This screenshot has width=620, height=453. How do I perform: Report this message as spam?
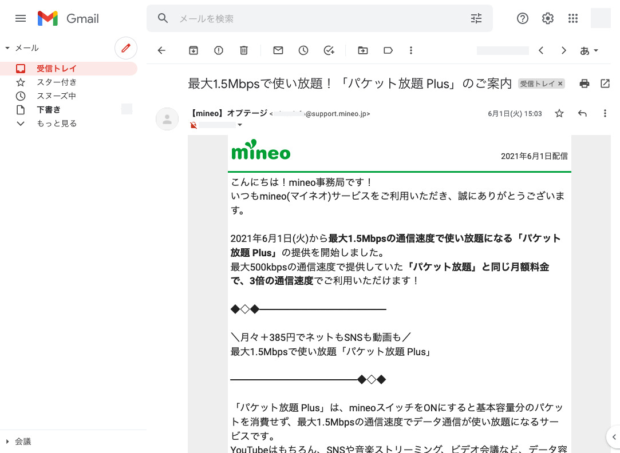tap(219, 50)
